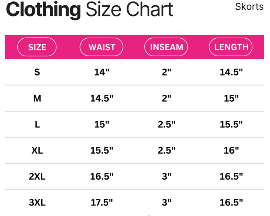Click the 14.5" waist value for M
The height and width of the screenshot is (216, 270).
point(102,98)
